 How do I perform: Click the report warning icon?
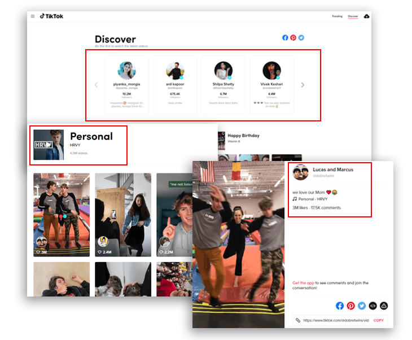(x=384, y=306)
